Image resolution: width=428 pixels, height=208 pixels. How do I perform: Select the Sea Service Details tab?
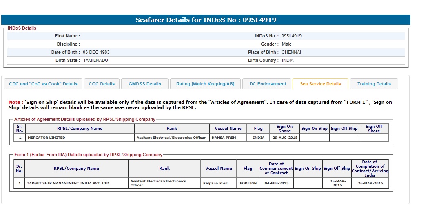click(x=320, y=84)
